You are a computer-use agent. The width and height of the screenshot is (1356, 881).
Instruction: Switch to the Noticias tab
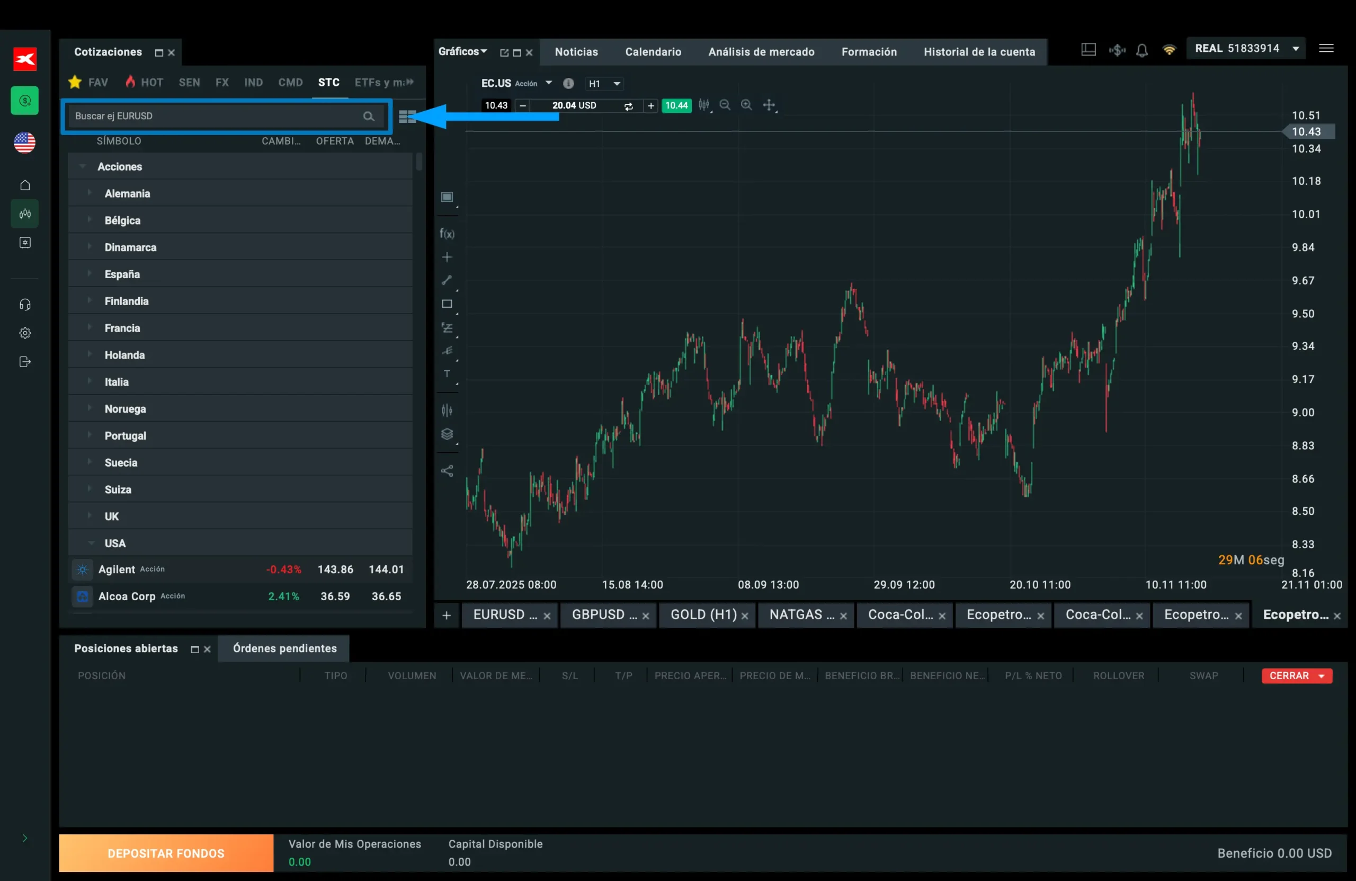[x=577, y=51]
